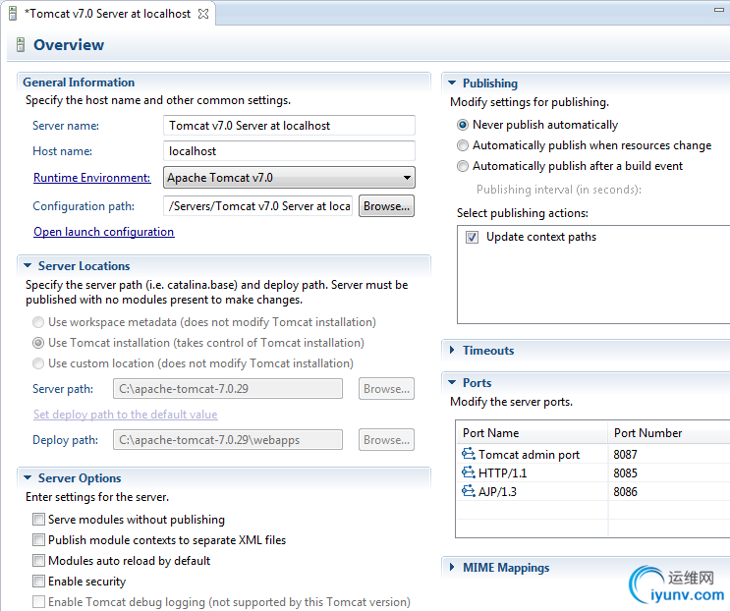730x611 pixels.
Task: Click the Deploy path field
Action: pyautogui.click(x=228, y=440)
